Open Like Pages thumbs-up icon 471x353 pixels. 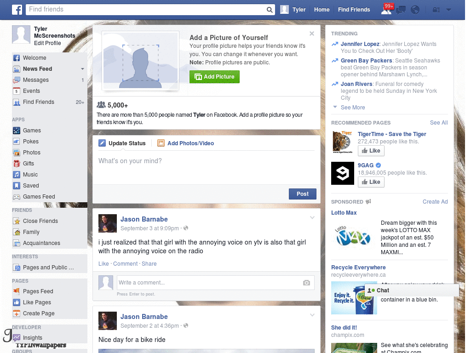(x=17, y=302)
